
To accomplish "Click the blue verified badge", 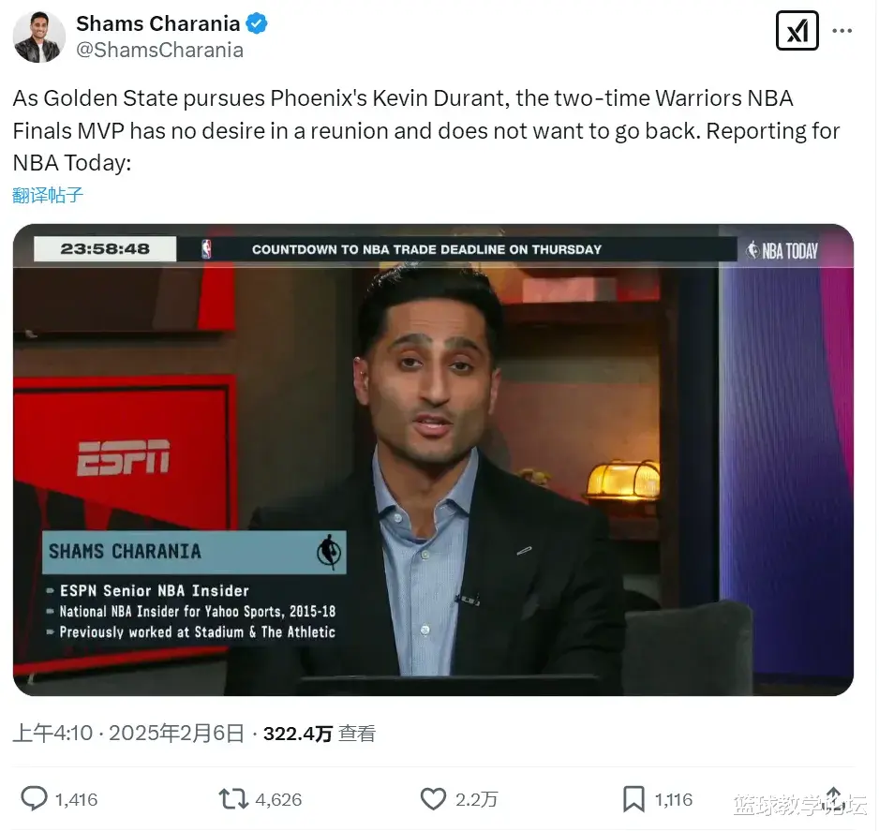I will coord(257,24).
